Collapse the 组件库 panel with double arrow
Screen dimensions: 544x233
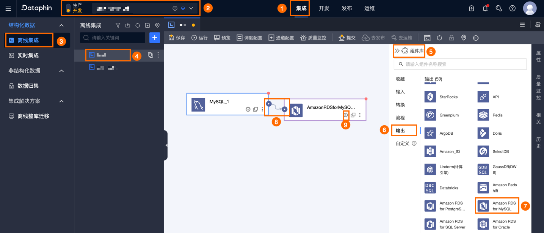tap(397, 50)
